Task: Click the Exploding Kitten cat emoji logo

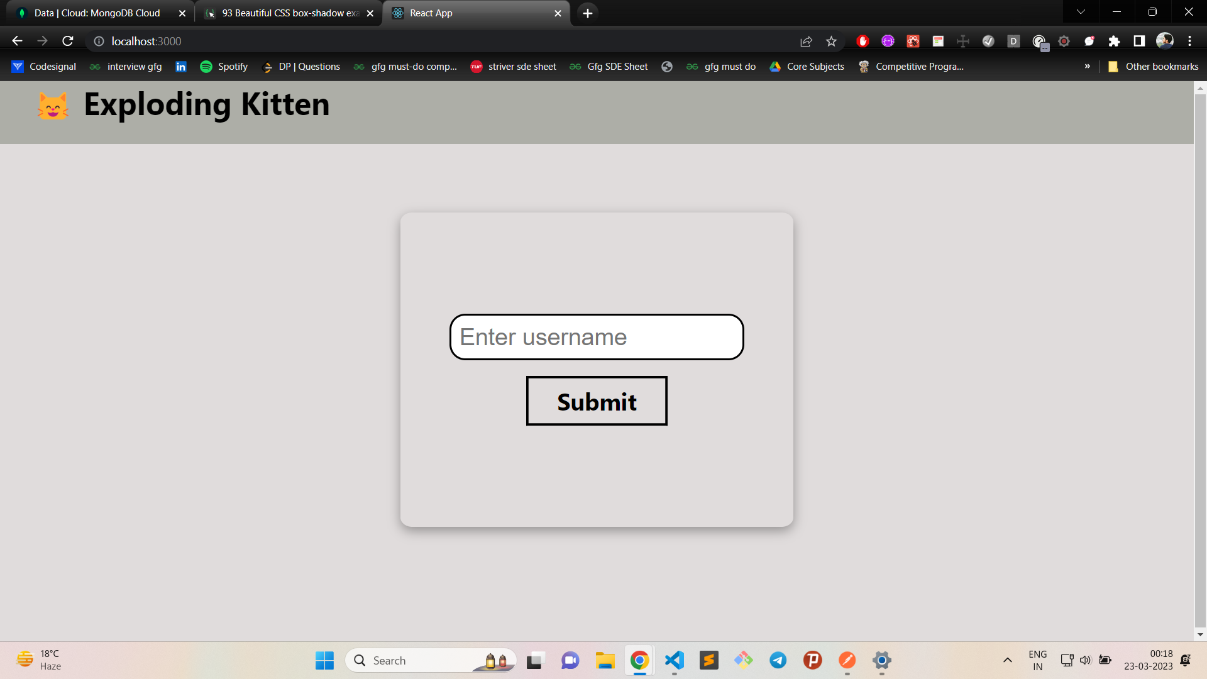Action: (53, 106)
